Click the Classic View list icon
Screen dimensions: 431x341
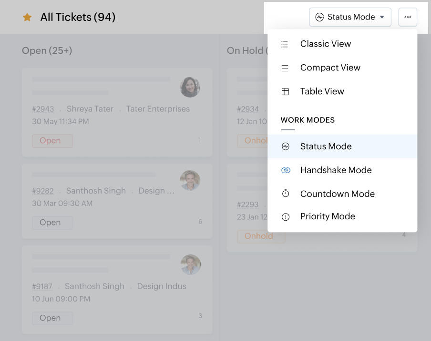[285, 44]
